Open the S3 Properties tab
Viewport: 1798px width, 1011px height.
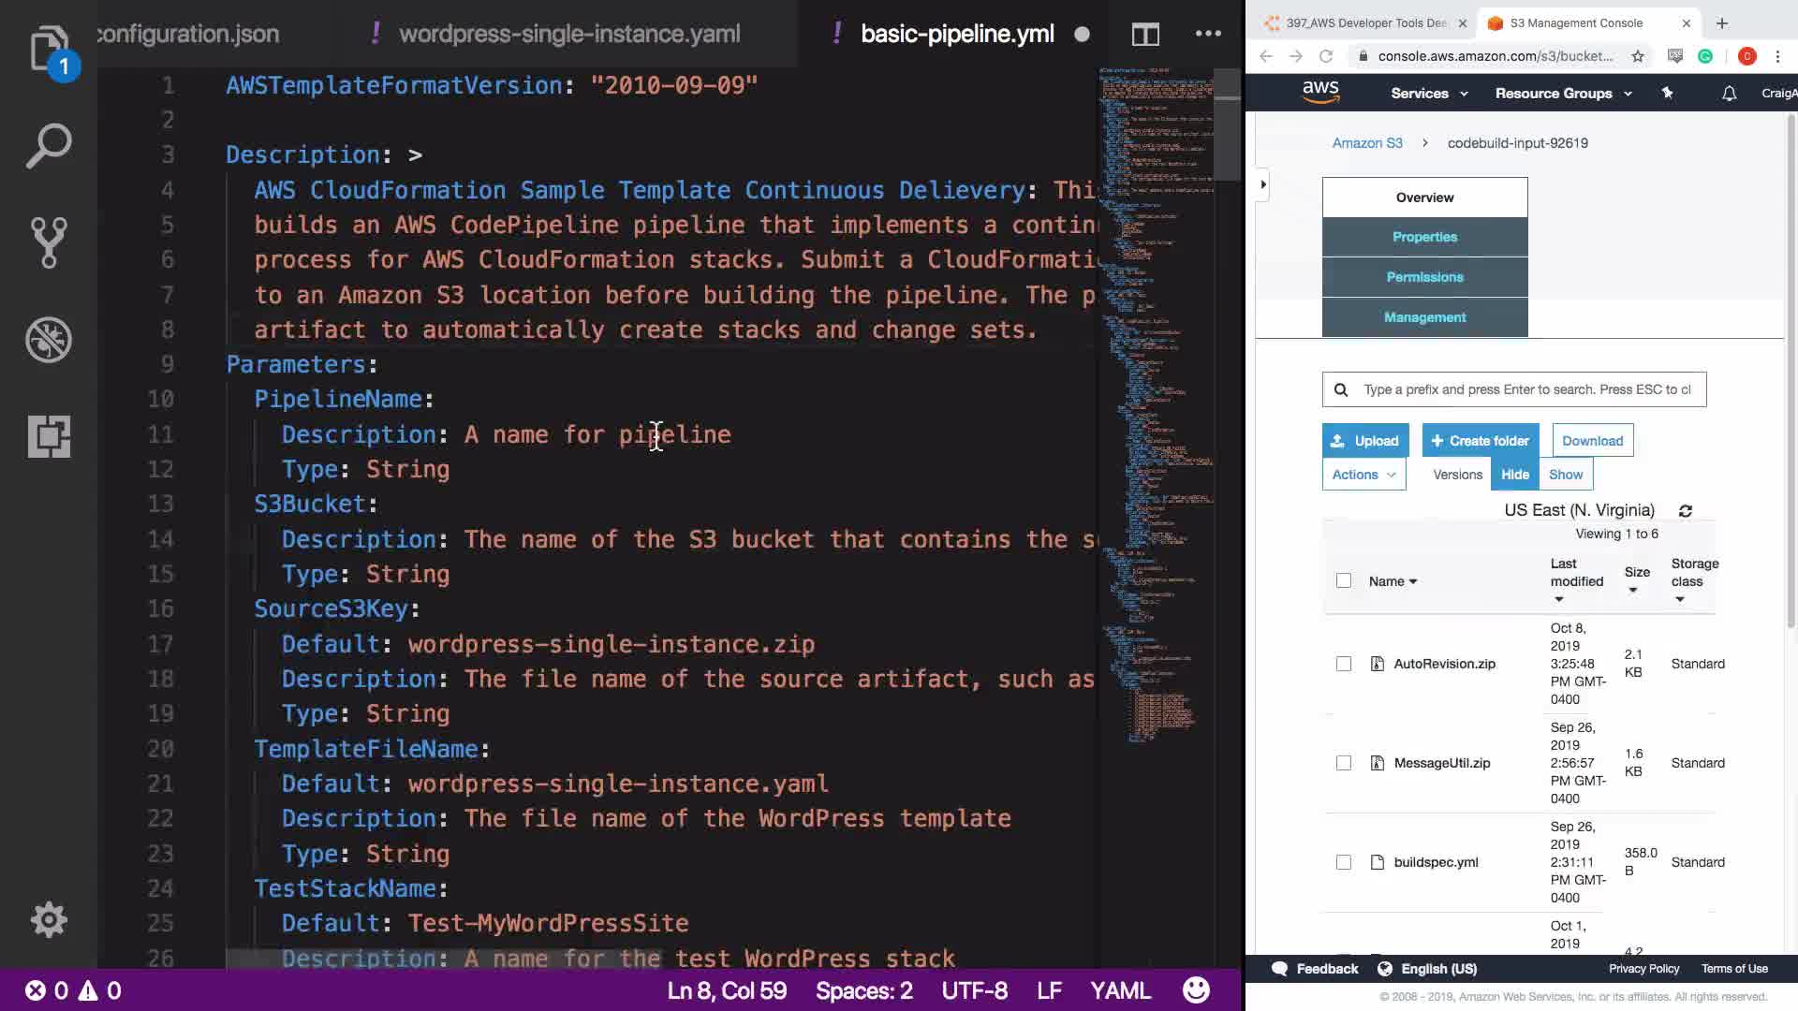tap(1423, 237)
